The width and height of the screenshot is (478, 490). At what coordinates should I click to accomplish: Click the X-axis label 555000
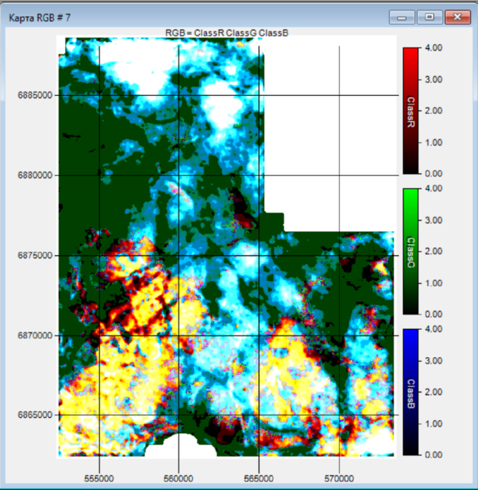tap(99, 479)
